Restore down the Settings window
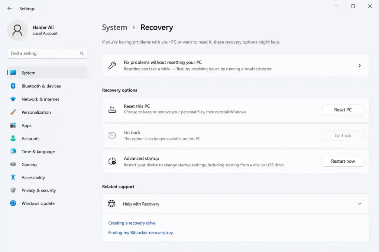This screenshot has height=252, width=379. tap(353, 6)
